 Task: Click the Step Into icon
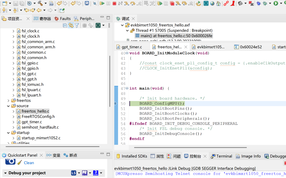click(126, 3)
